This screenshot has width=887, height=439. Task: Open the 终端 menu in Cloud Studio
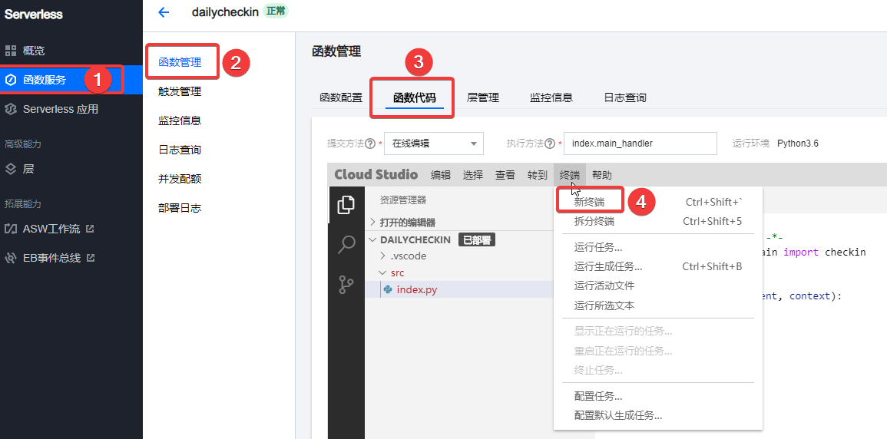[x=570, y=175]
